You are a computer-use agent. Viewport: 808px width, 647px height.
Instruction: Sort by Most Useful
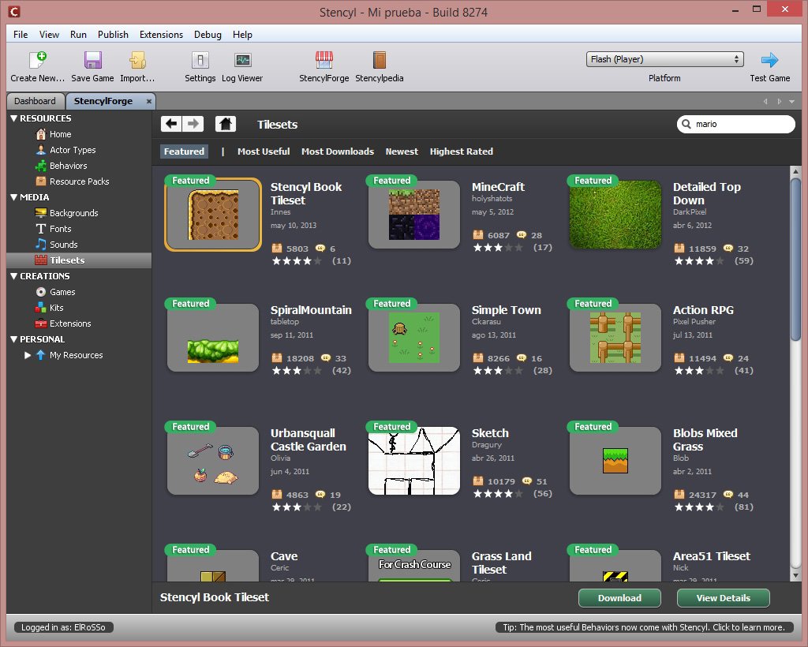pos(264,151)
